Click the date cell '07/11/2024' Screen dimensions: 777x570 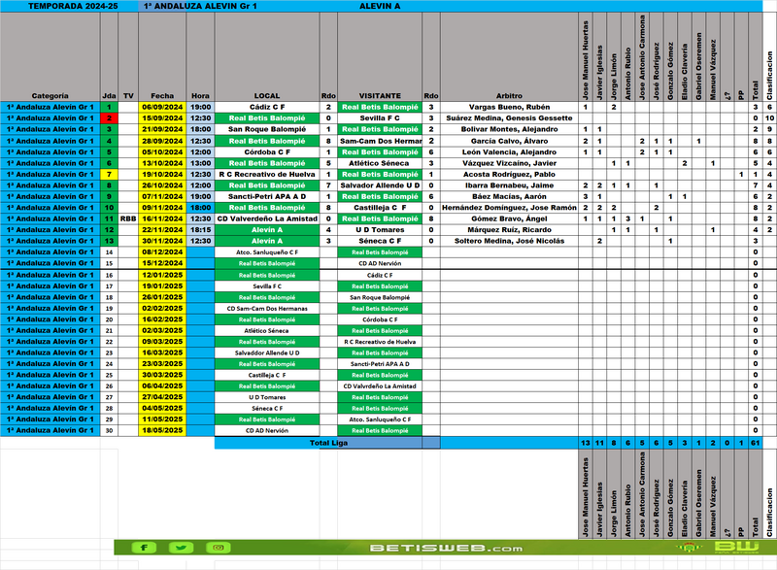[162, 196]
